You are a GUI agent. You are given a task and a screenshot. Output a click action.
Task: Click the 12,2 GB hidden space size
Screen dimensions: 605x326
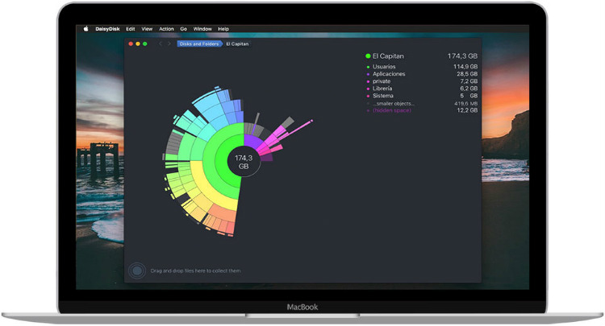pos(467,110)
